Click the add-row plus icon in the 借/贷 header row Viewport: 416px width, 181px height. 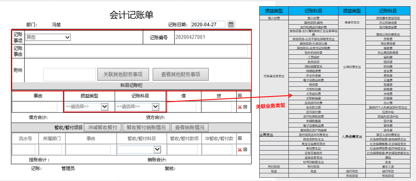point(240,95)
